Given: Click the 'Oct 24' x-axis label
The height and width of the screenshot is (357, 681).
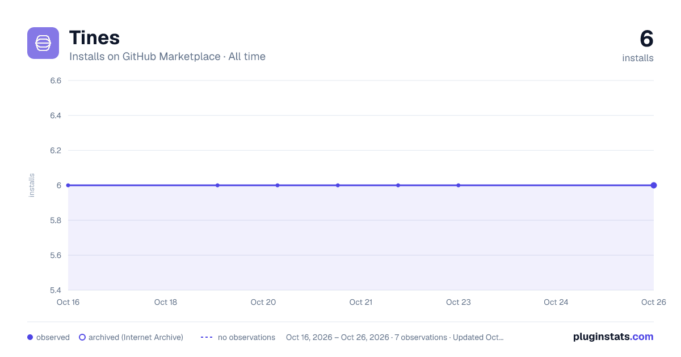Looking at the screenshot, I should click(x=556, y=302).
